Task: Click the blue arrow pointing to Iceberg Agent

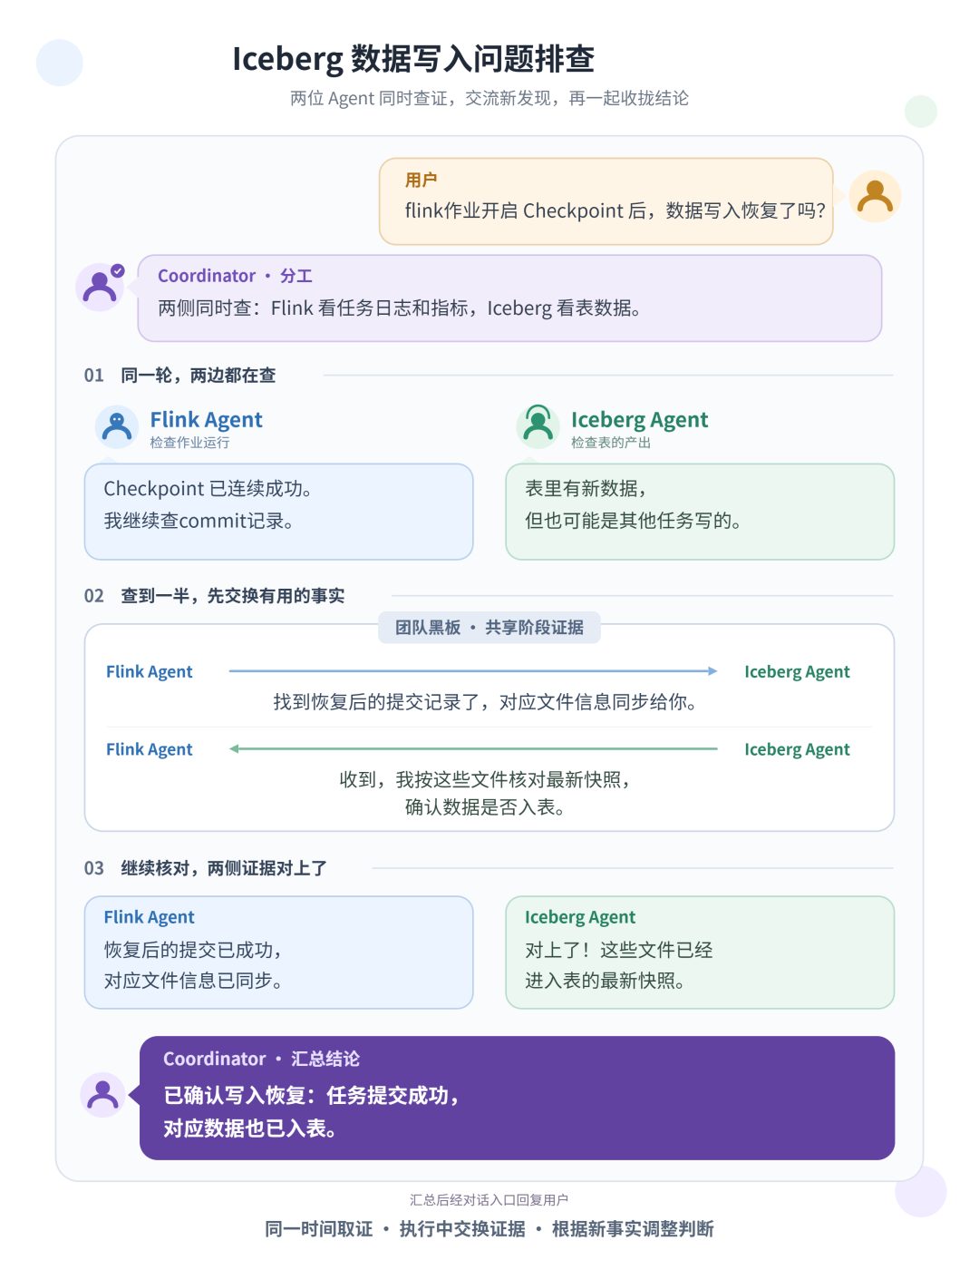Action: 473,671
